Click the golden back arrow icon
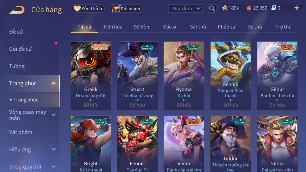Screen dimensions: 306x172 coord(17,9)
